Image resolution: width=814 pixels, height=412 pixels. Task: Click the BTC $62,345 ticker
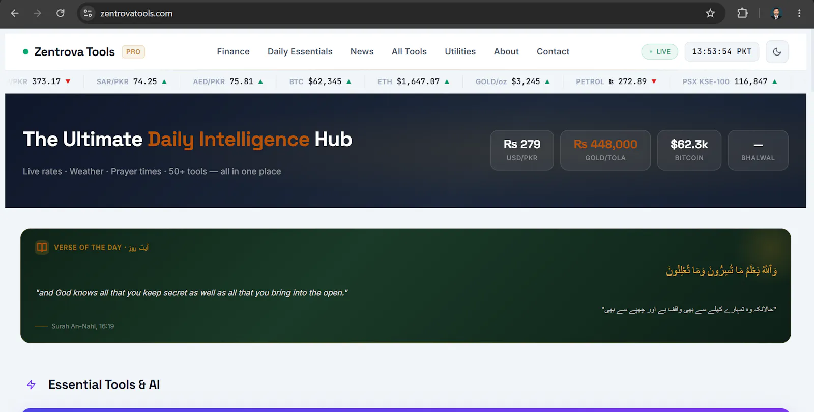pos(321,81)
